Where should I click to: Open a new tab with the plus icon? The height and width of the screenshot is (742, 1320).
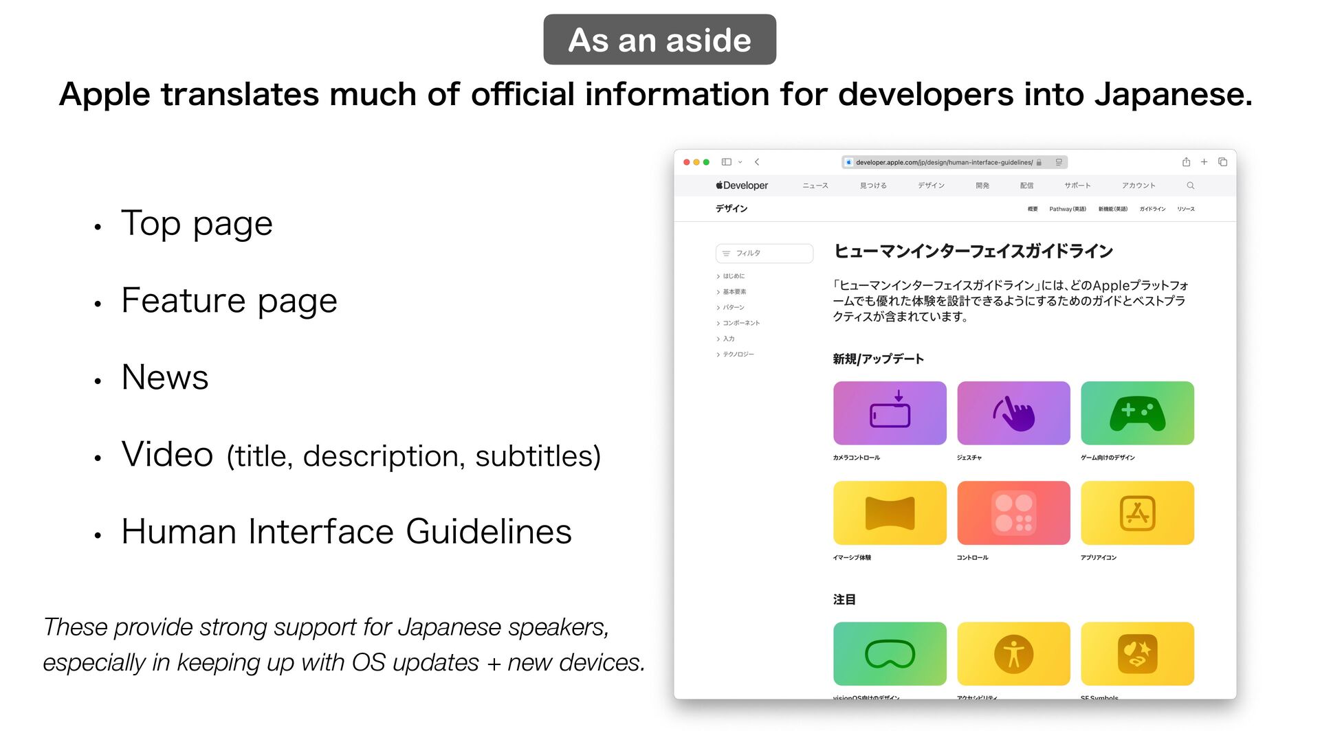coord(1204,162)
